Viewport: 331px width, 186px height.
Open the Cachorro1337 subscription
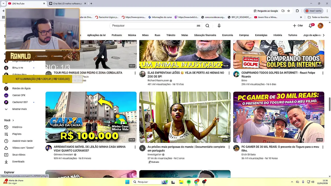pos(20,102)
